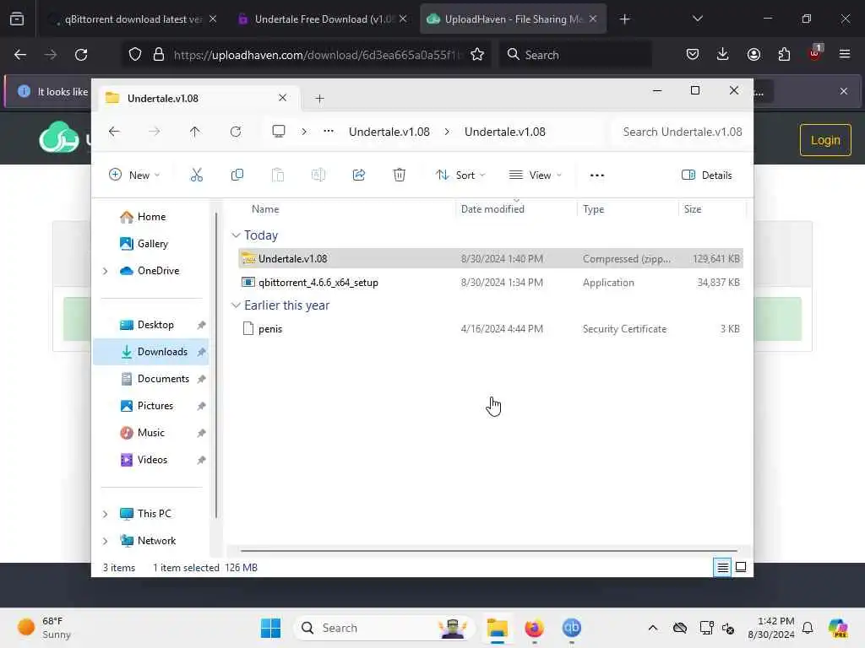
Task: Open the New item dropdown
Action: click(x=134, y=175)
